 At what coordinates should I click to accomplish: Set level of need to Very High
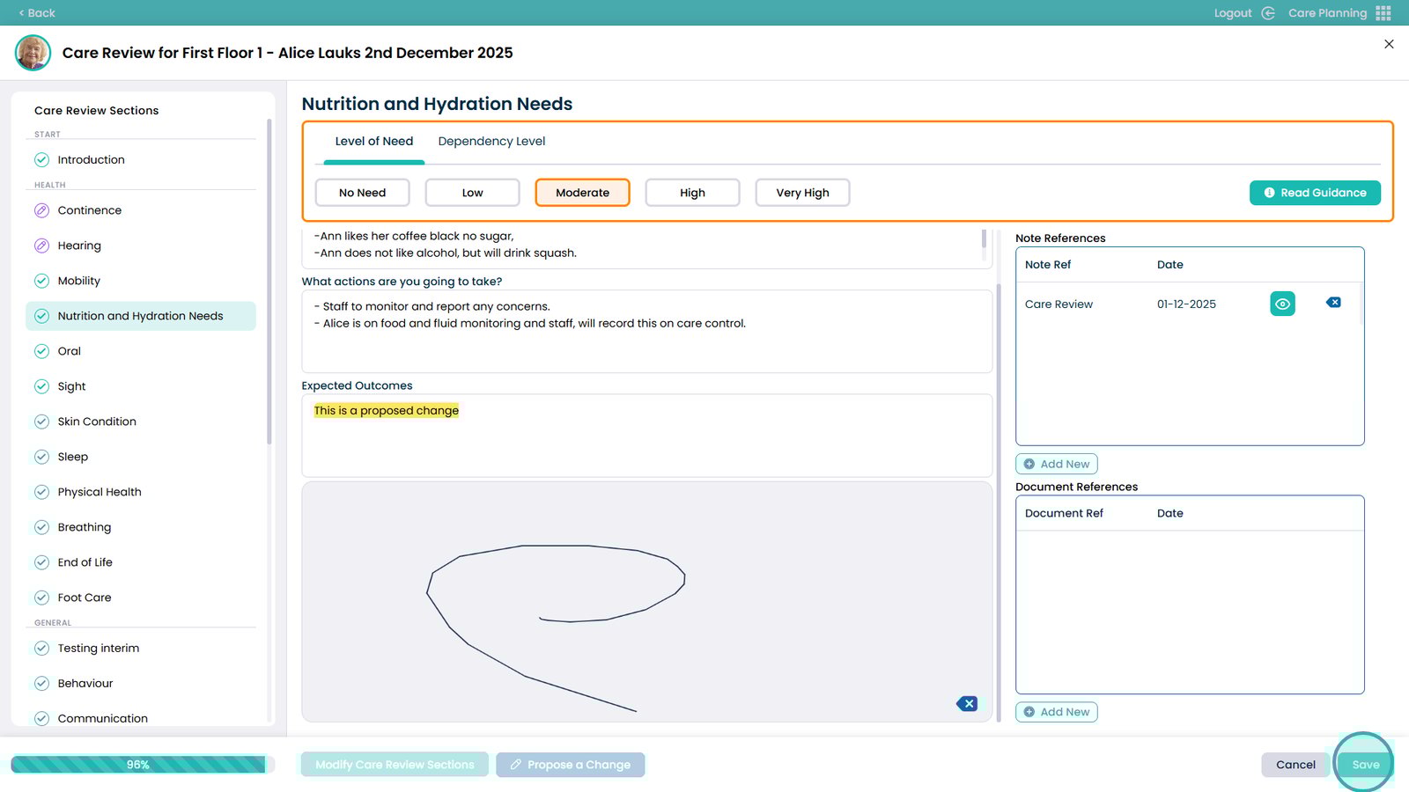[x=802, y=193]
